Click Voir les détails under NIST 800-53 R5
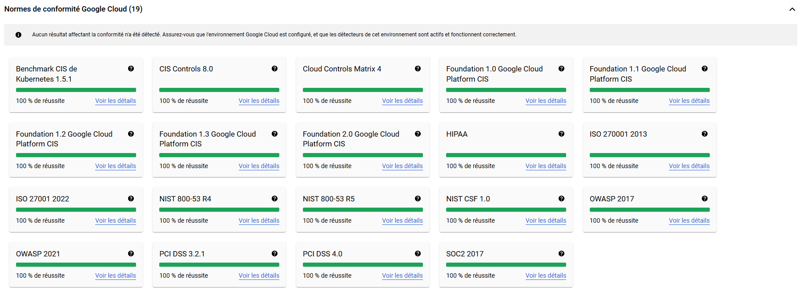This screenshot has height=291, width=801. 402,220
